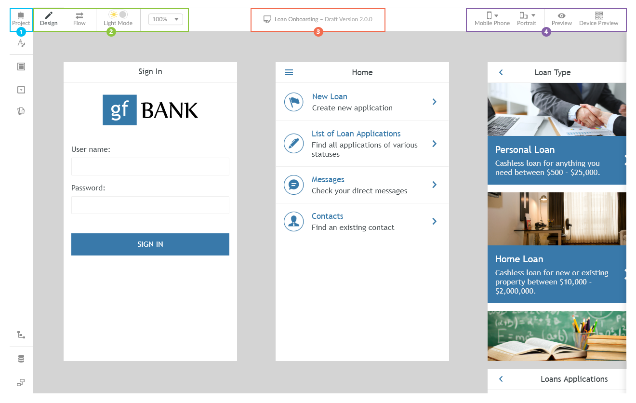Click the Messages chat bubble icon
636x403 pixels.
pyautogui.click(x=294, y=185)
